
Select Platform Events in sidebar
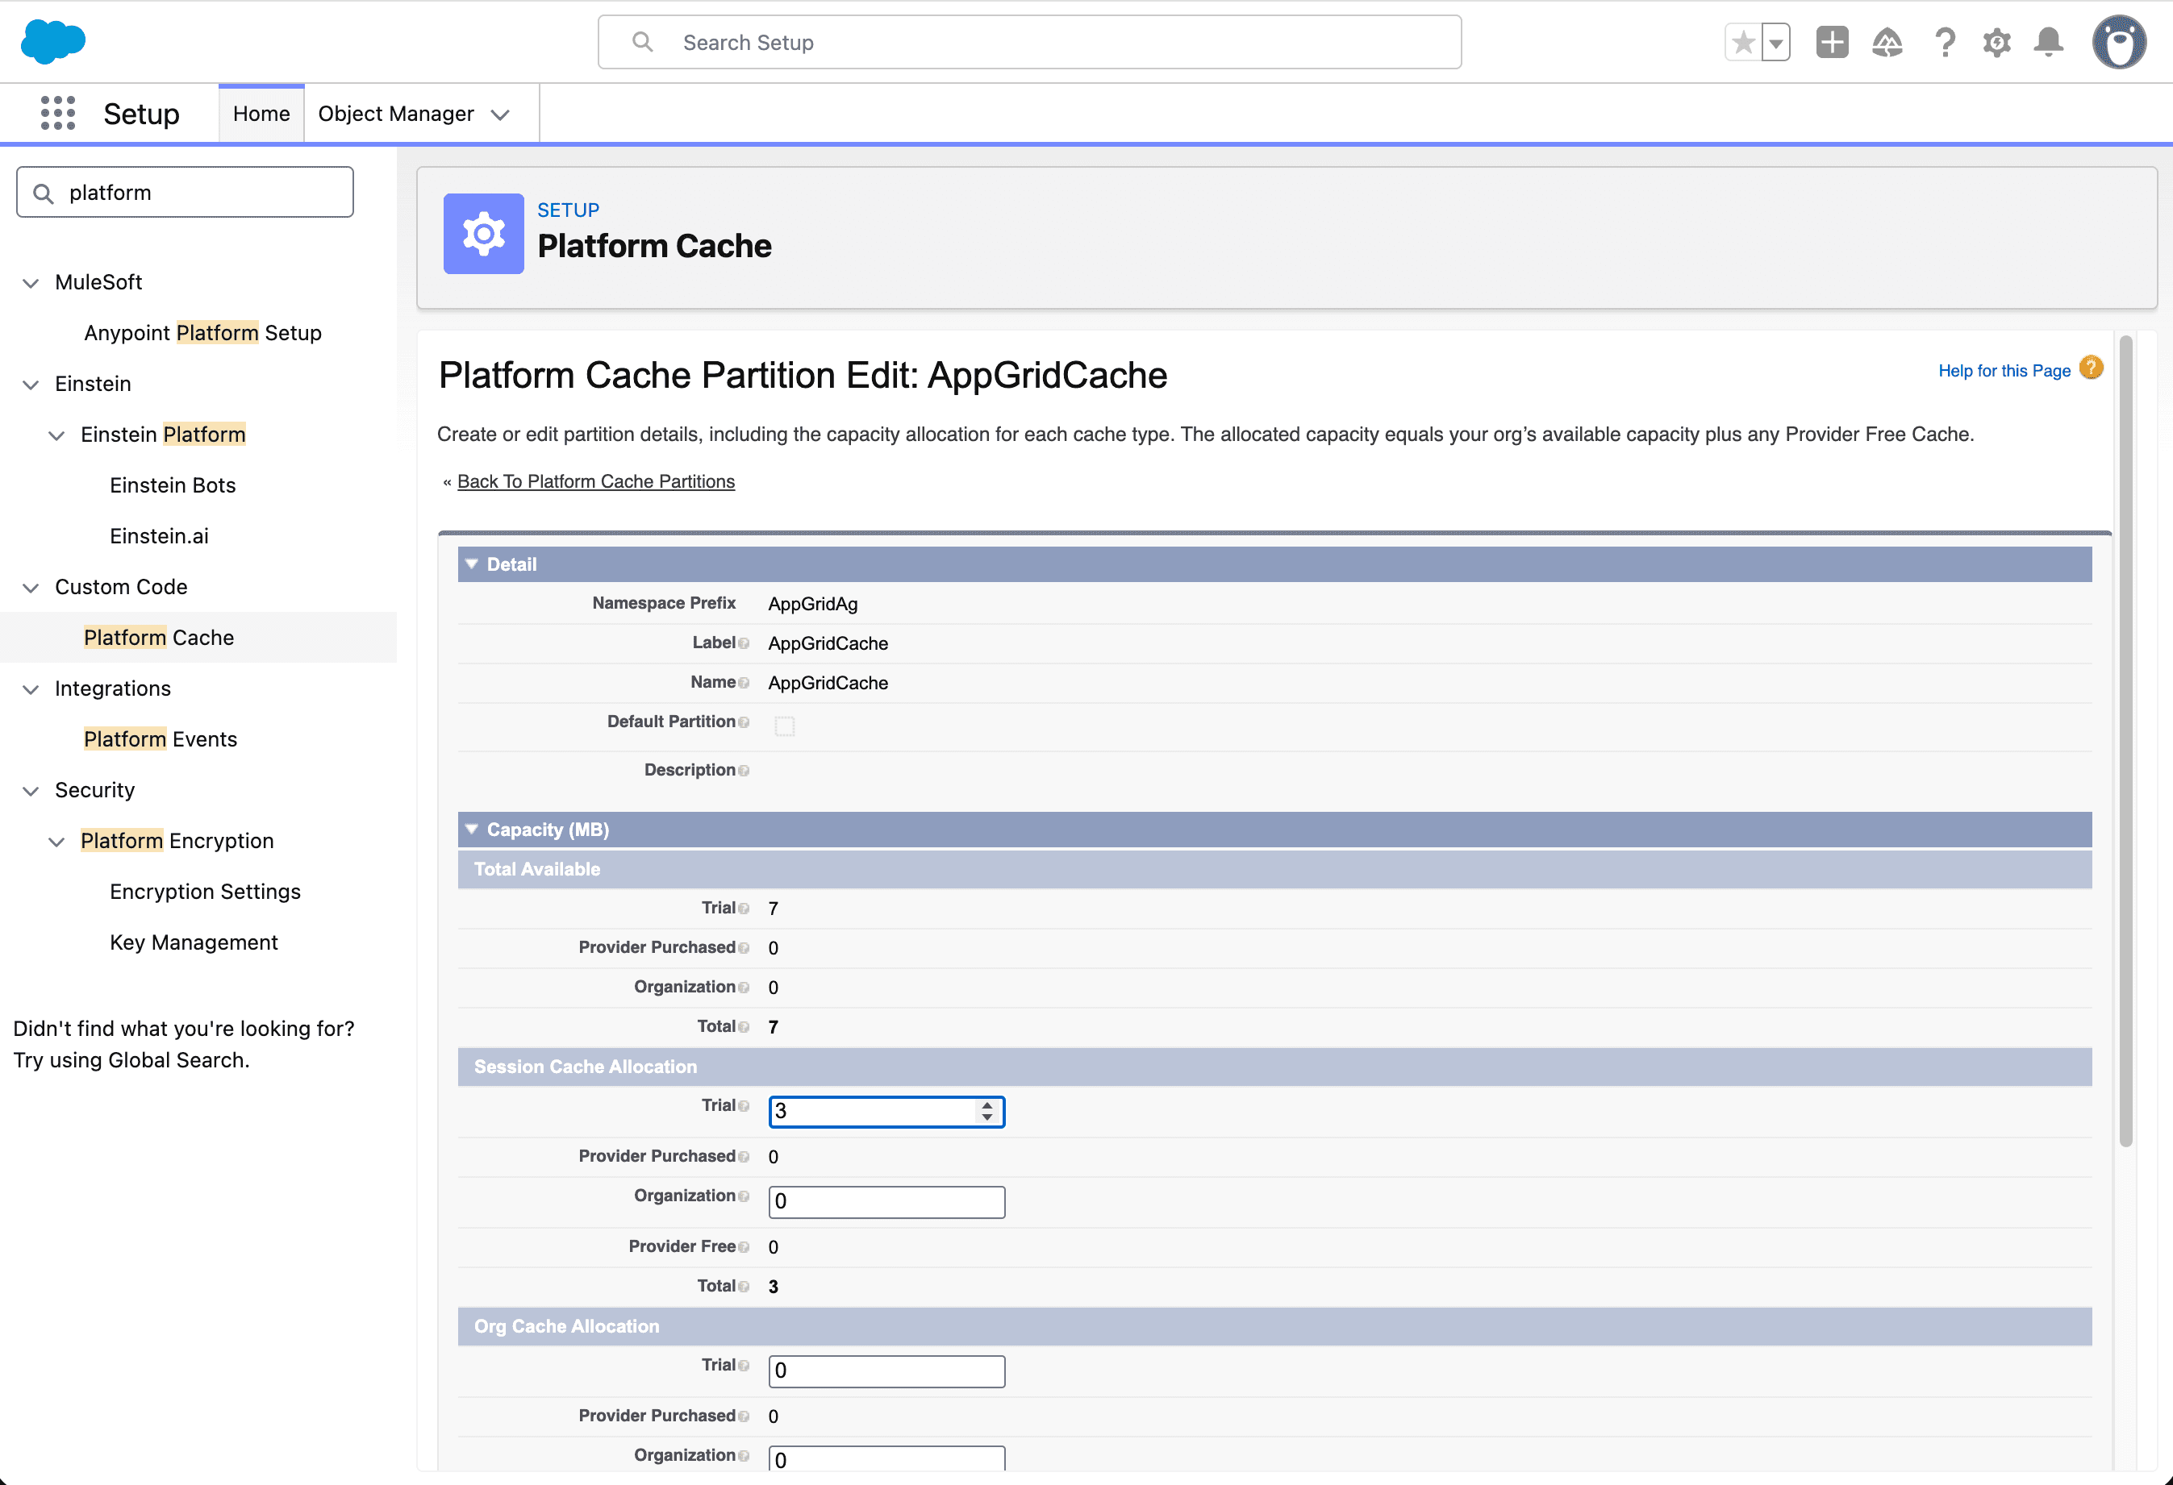[x=160, y=738]
